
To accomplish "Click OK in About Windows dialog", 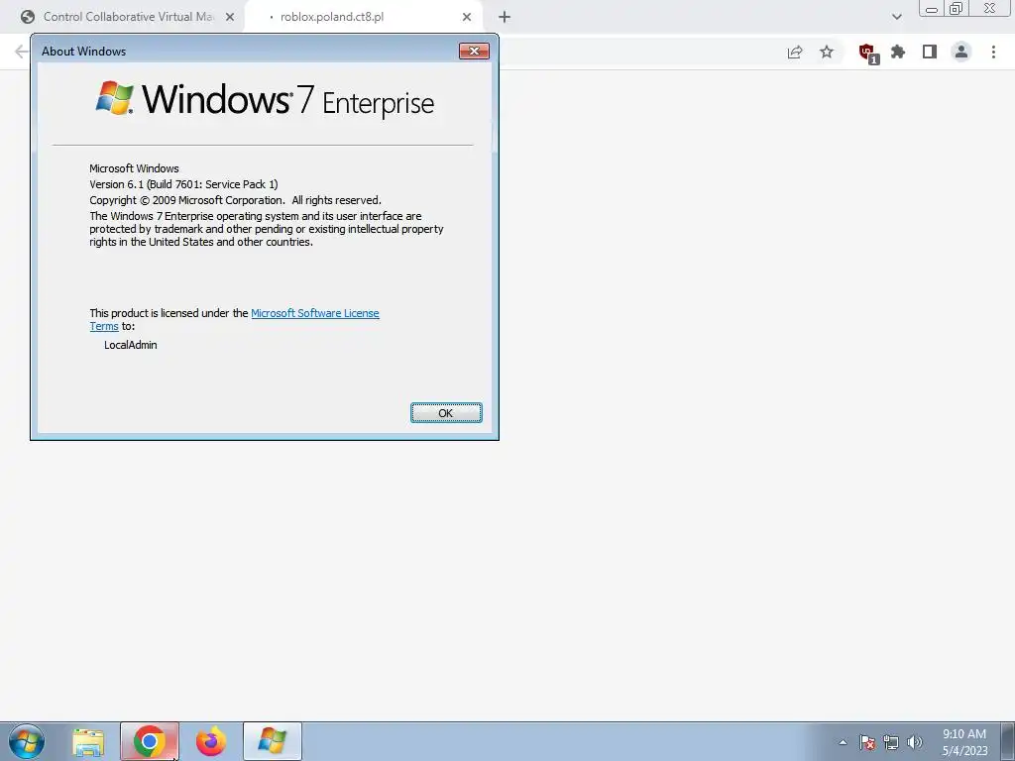I will 446,413.
